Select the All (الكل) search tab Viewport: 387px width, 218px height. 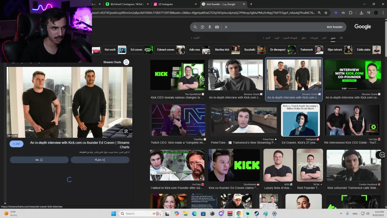point(341,38)
